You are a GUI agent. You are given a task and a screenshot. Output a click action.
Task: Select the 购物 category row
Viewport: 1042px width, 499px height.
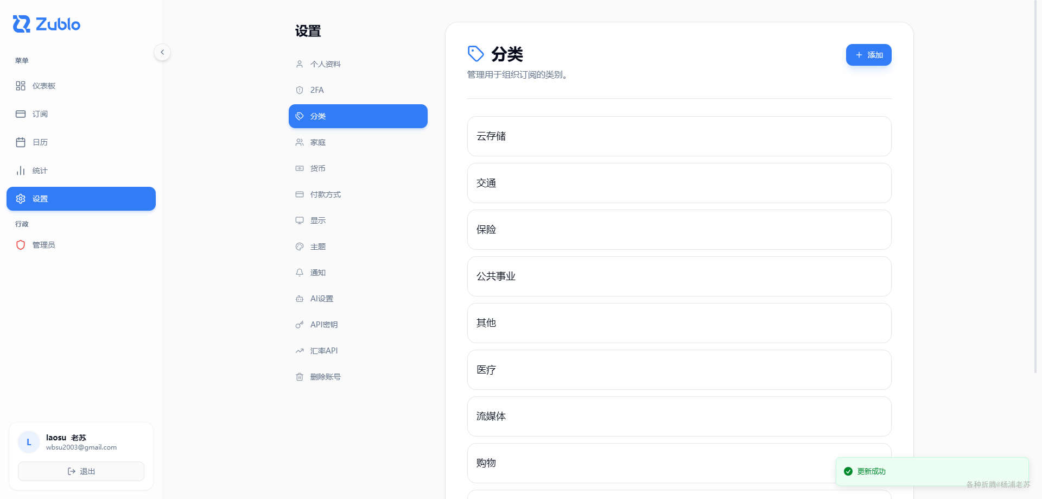(679, 463)
